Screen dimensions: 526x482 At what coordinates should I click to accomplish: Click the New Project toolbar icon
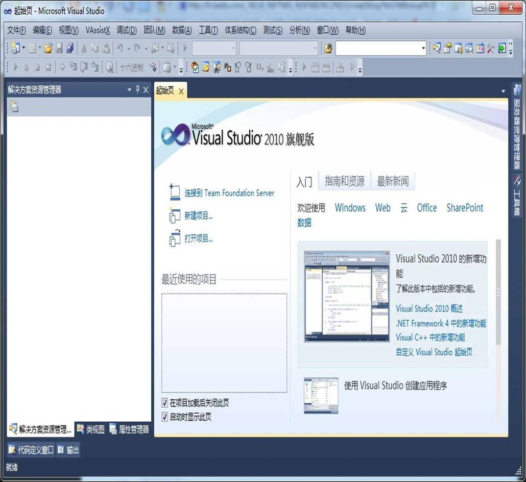pos(15,49)
